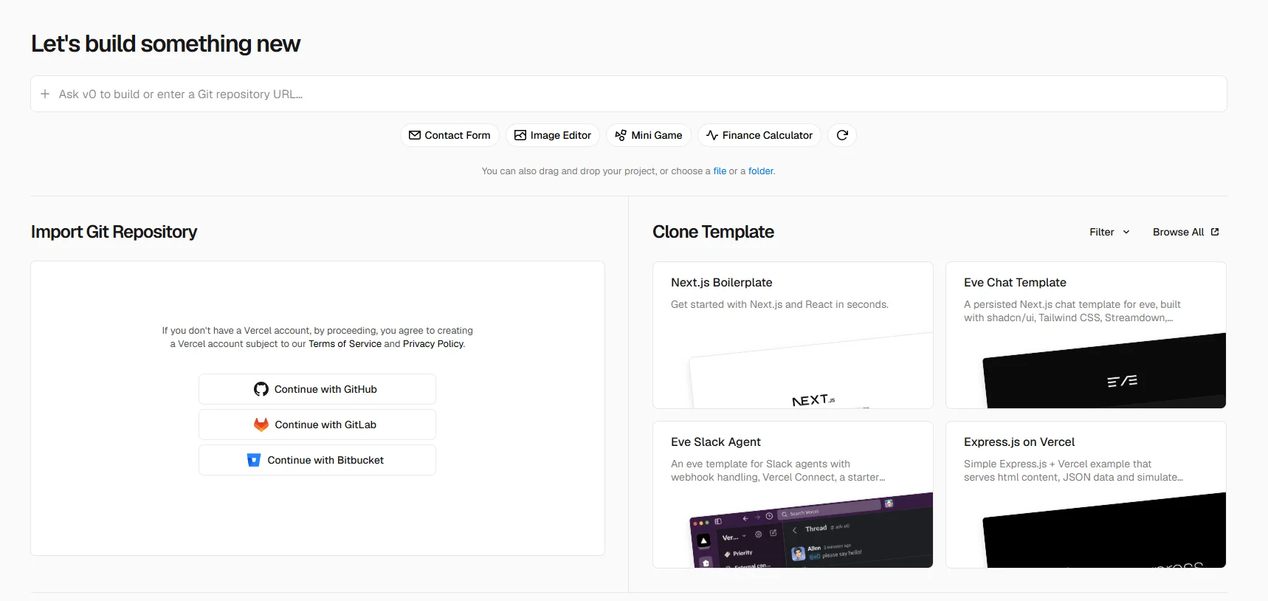Click the GitLab fox logo icon
Image resolution: width=1268 pixels, height=601 pixels.
tap(261, 425)
